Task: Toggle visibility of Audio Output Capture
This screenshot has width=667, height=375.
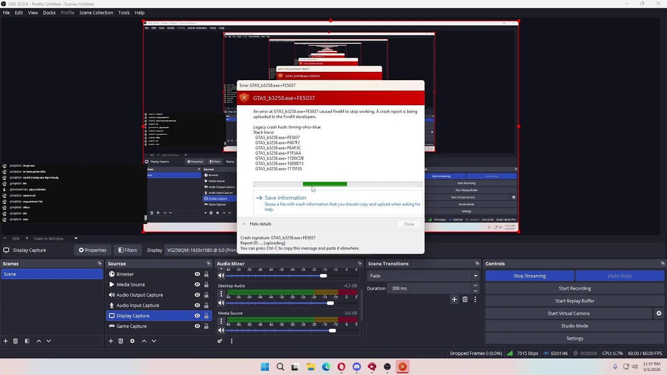Action: 197,295
